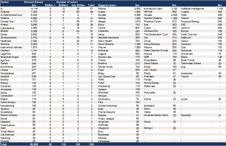Click the 'Advanced Electric Mach' cell
Image resolution: width=226 pixels, height=146 pixels.
pos(156,115)
